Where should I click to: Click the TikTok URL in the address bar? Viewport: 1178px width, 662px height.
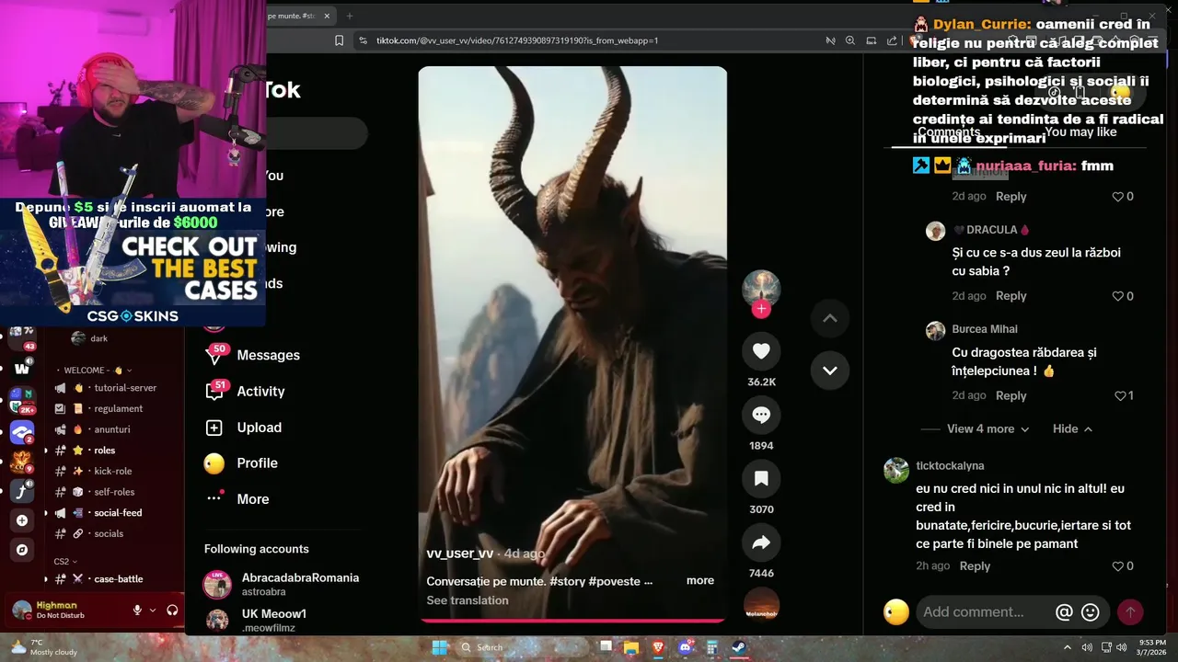516,40
